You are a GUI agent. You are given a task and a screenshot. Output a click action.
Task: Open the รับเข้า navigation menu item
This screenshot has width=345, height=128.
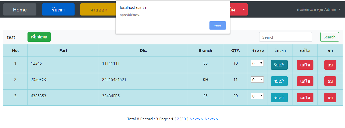tap(58, 10)
